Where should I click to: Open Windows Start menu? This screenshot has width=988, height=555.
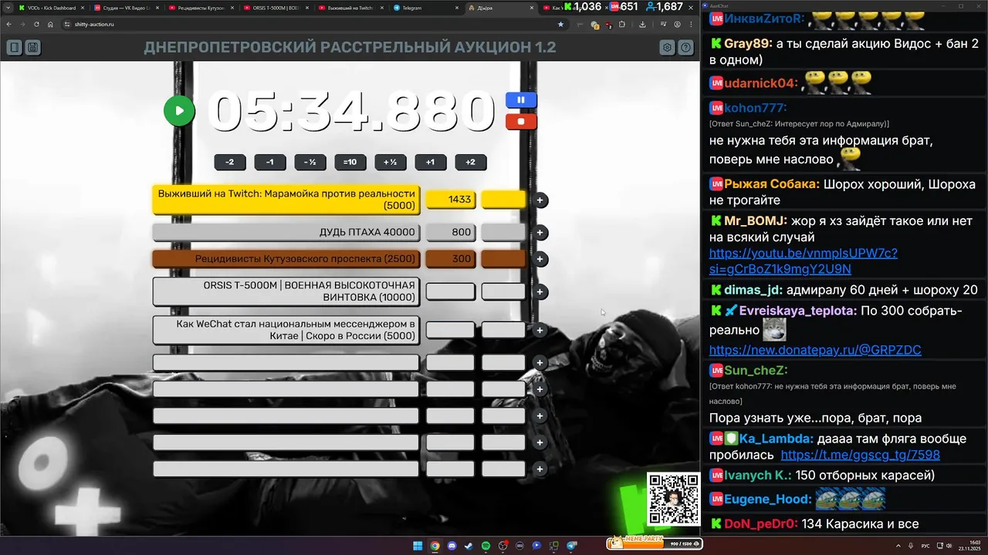pos(418,546)
